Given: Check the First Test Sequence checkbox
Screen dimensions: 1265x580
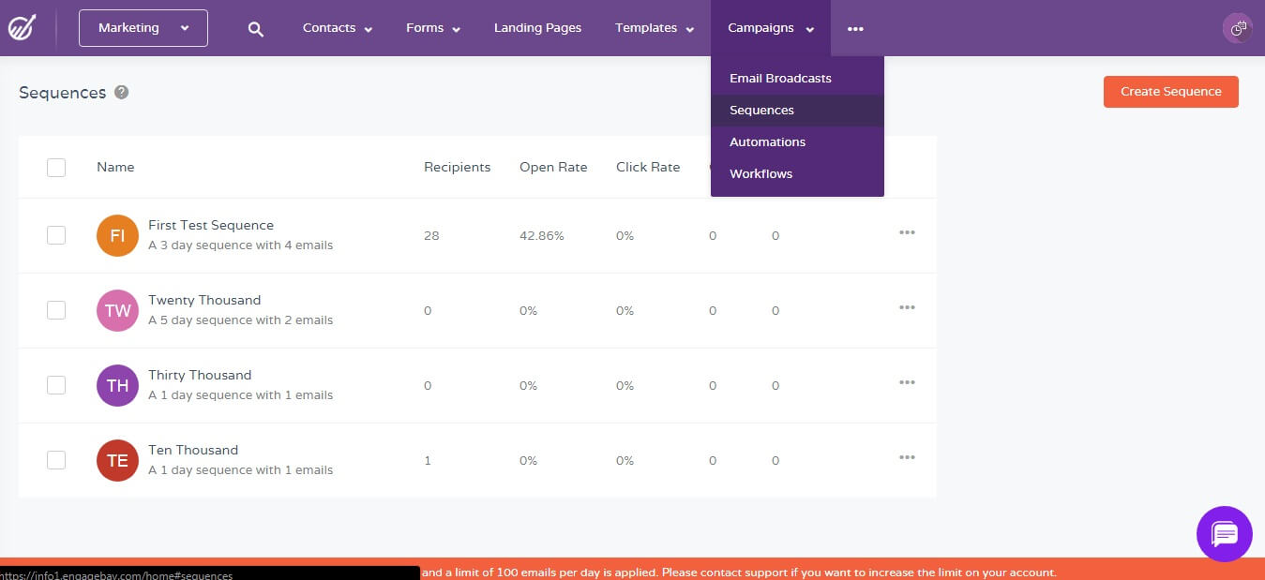Looking at the screenshot, I should (56, 235).
